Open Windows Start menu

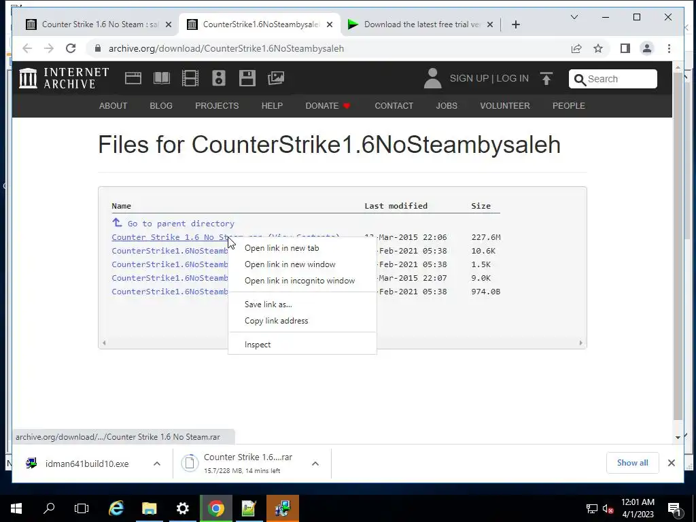pyautogui.click(x=16, y=508)
